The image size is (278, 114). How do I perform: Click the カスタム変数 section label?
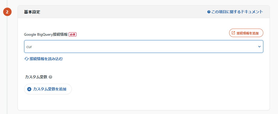pos(35,77)
